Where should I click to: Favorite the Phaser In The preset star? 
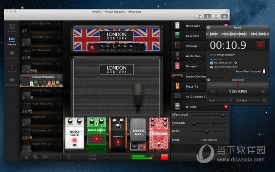tap(59, 64)
